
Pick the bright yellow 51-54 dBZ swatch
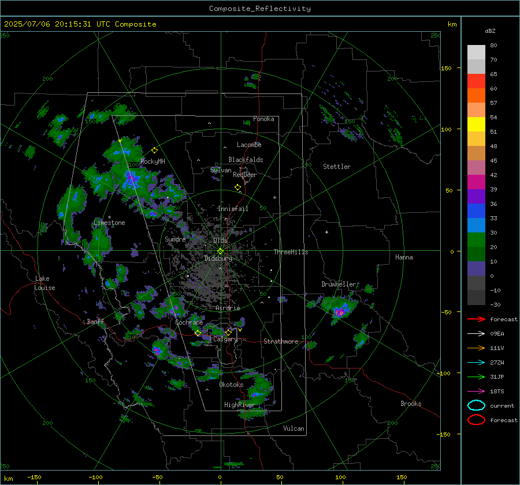click(x=476, y=125)
